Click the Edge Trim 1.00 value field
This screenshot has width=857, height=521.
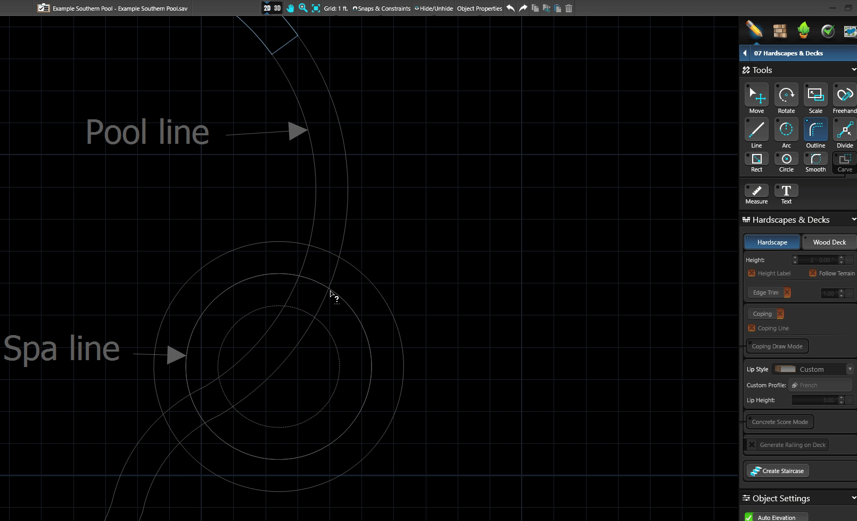(x=829, y=293)
